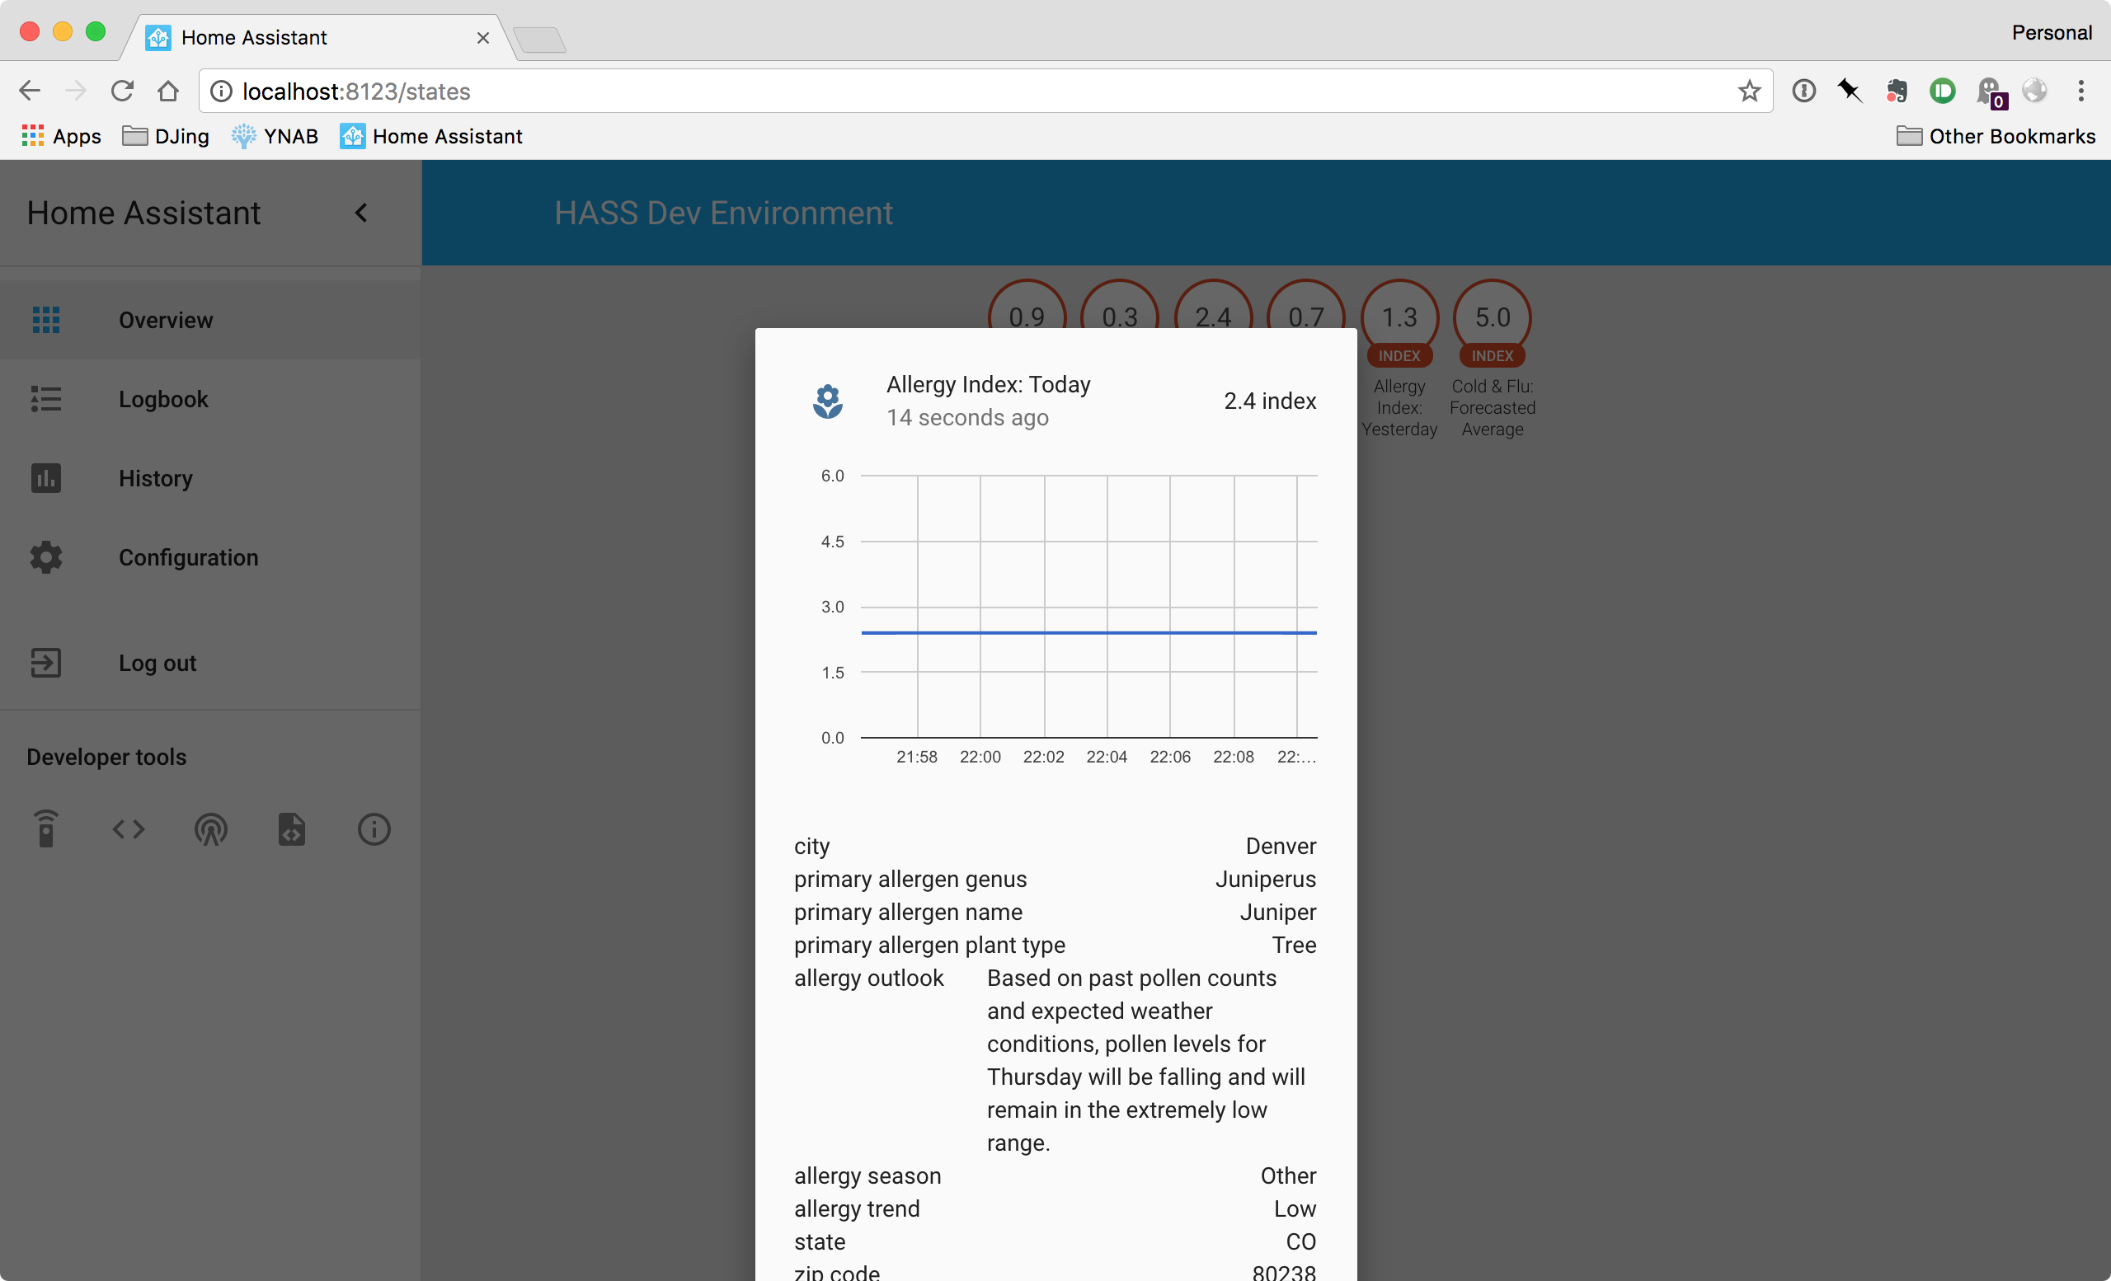Click the grey globe extension icon

coord(2035,91)
